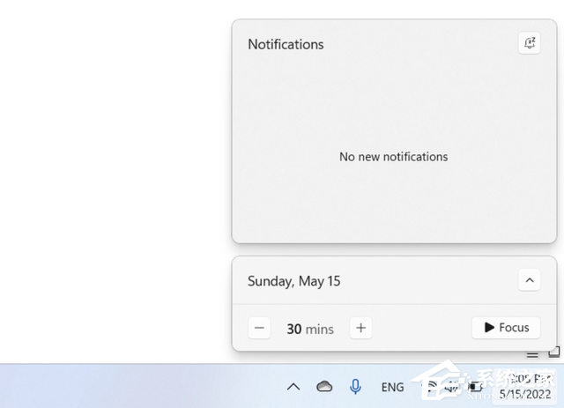
Task: Click the No new notifications message
Action: pos(394,157)
